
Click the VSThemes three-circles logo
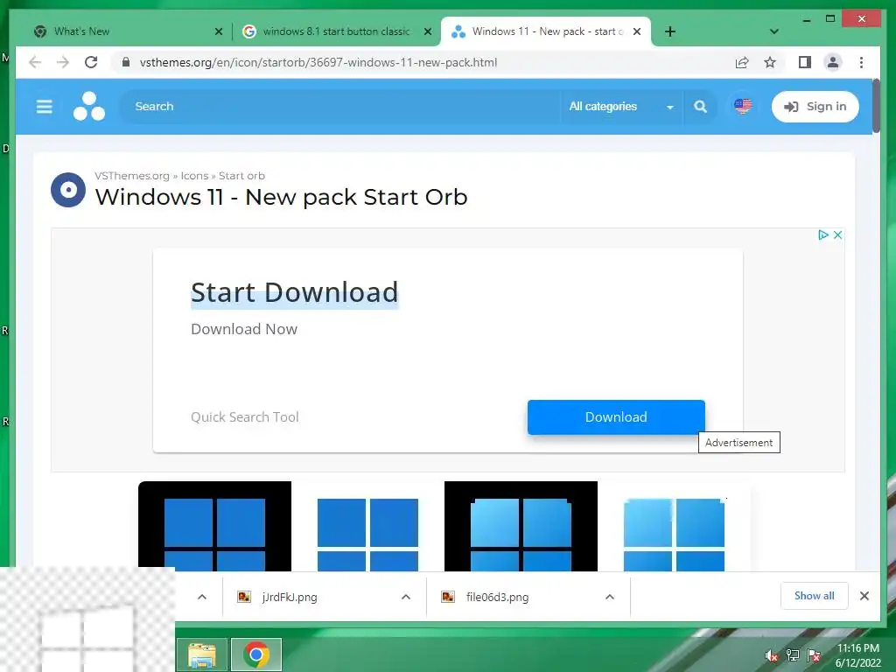[x=89, y=106]
